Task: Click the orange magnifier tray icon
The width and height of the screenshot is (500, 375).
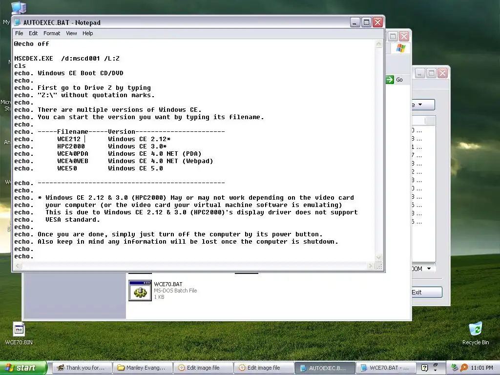Action: (x=464, y=368)
